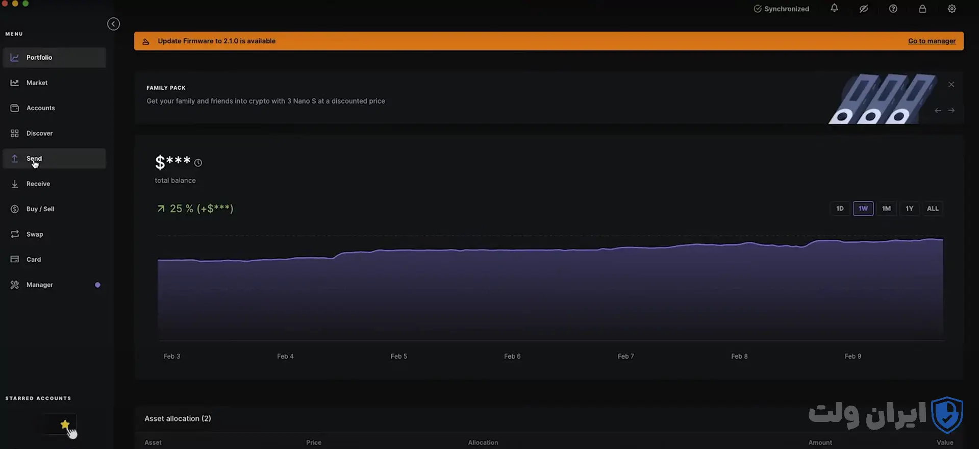
Task: Click the Amount column header
Action: pos(820,442)
